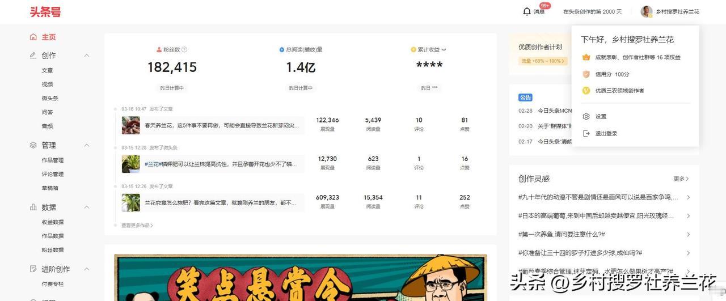The image size is (726, 301).
Task: Open 问答 under 创作
Action: (47, 112)
